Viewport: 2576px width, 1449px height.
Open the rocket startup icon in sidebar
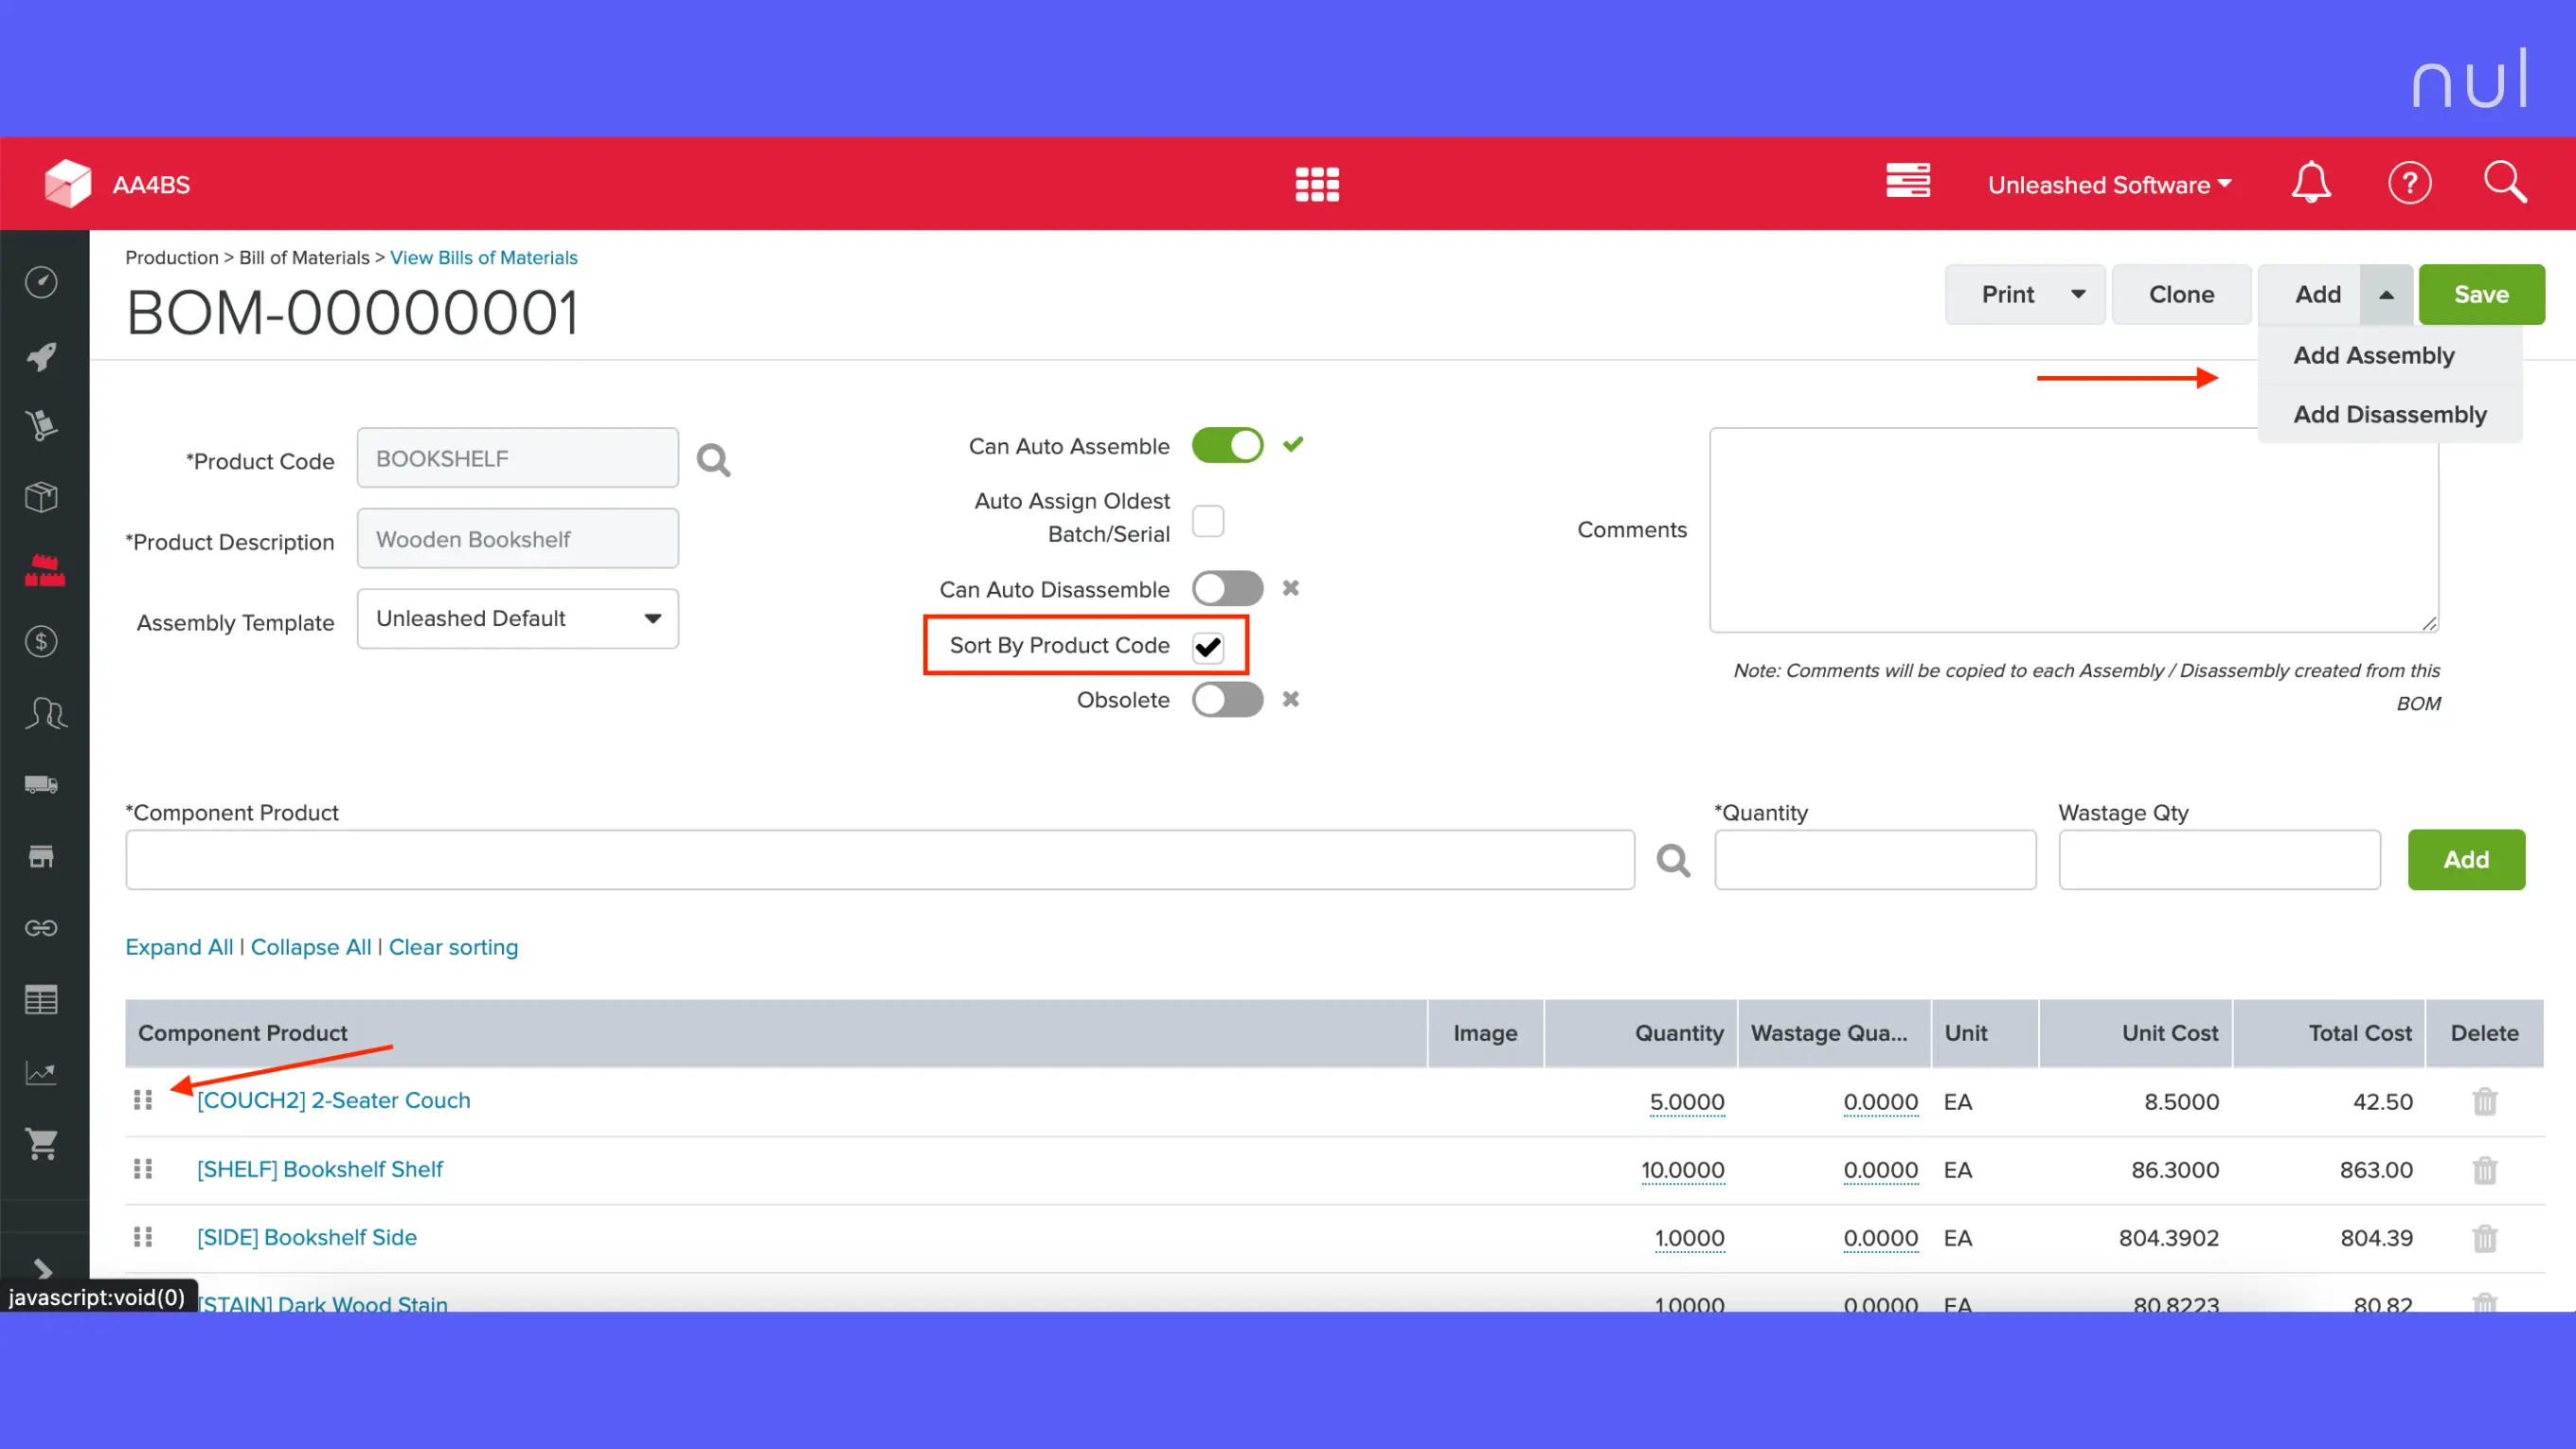[41, 356]
